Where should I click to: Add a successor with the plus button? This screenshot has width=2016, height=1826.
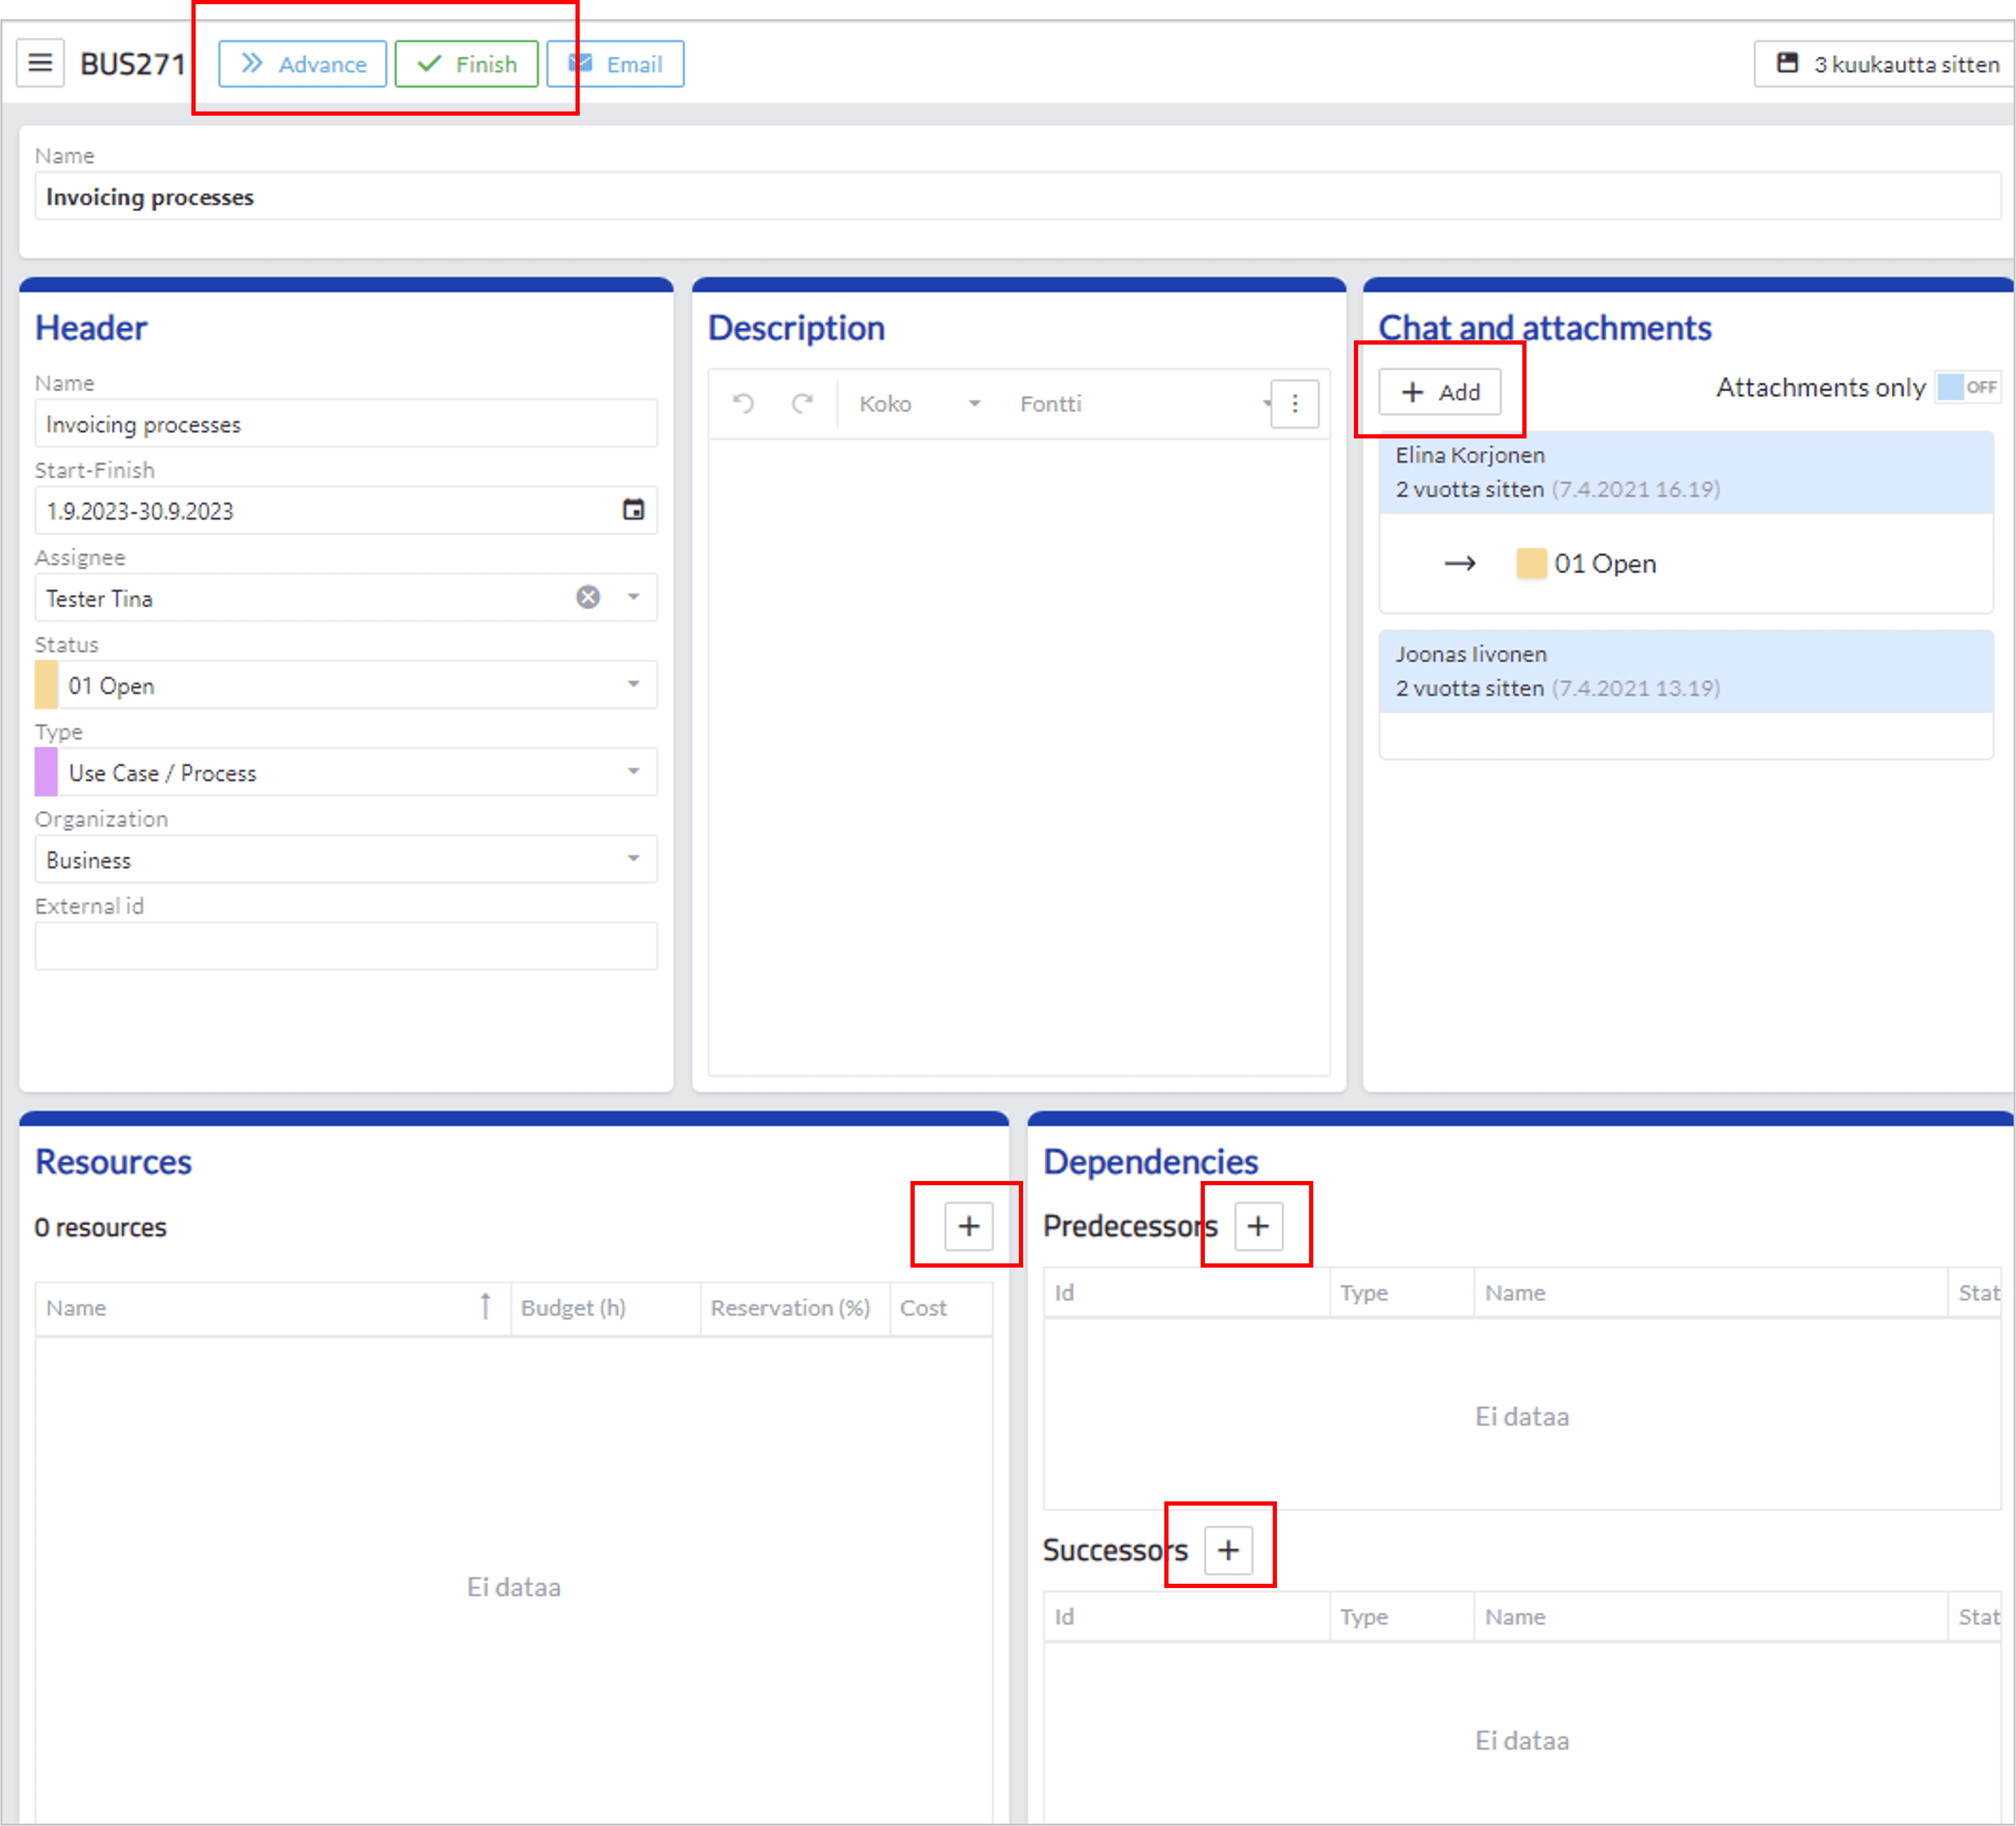pos(1228,1550)
